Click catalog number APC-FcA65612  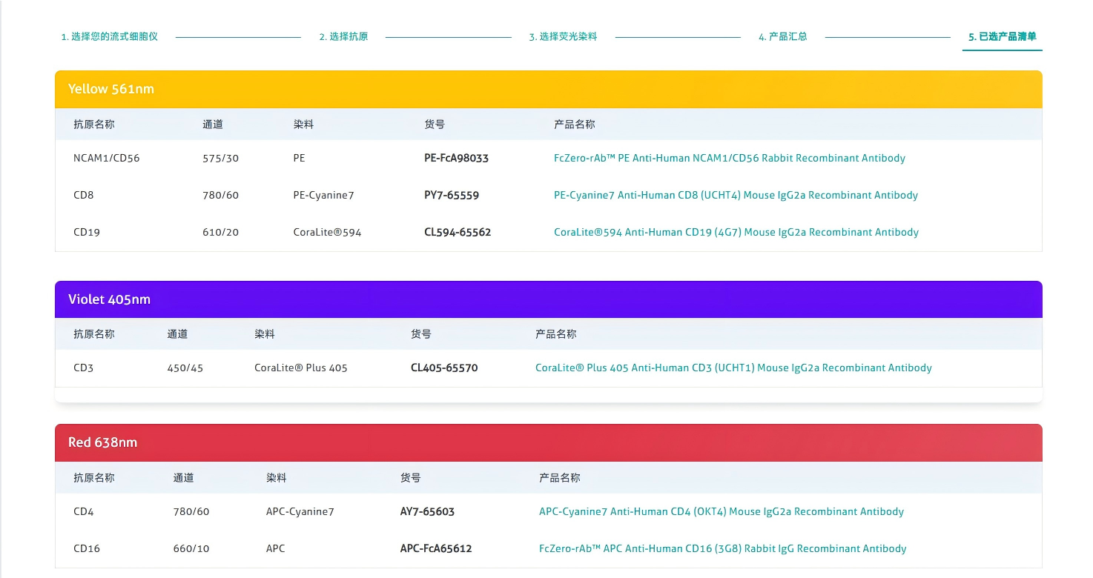coord(436,548)
